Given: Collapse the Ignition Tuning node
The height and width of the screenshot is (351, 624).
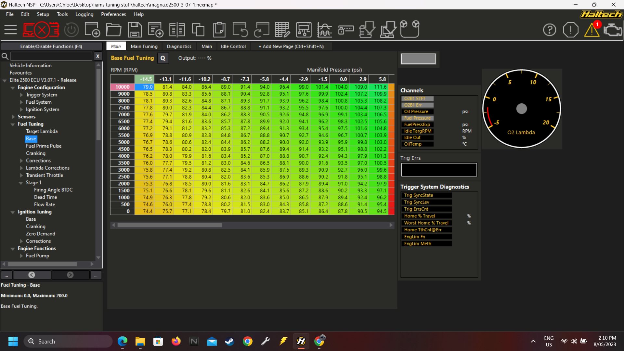Looking at the screenshot, I should pyautogui.click(x=13, y=212).
